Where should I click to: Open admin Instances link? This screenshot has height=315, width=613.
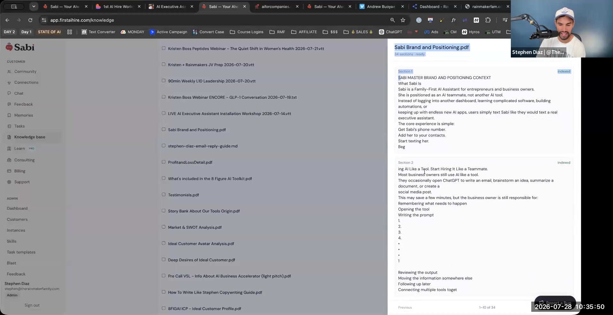[x=16, y=230]
